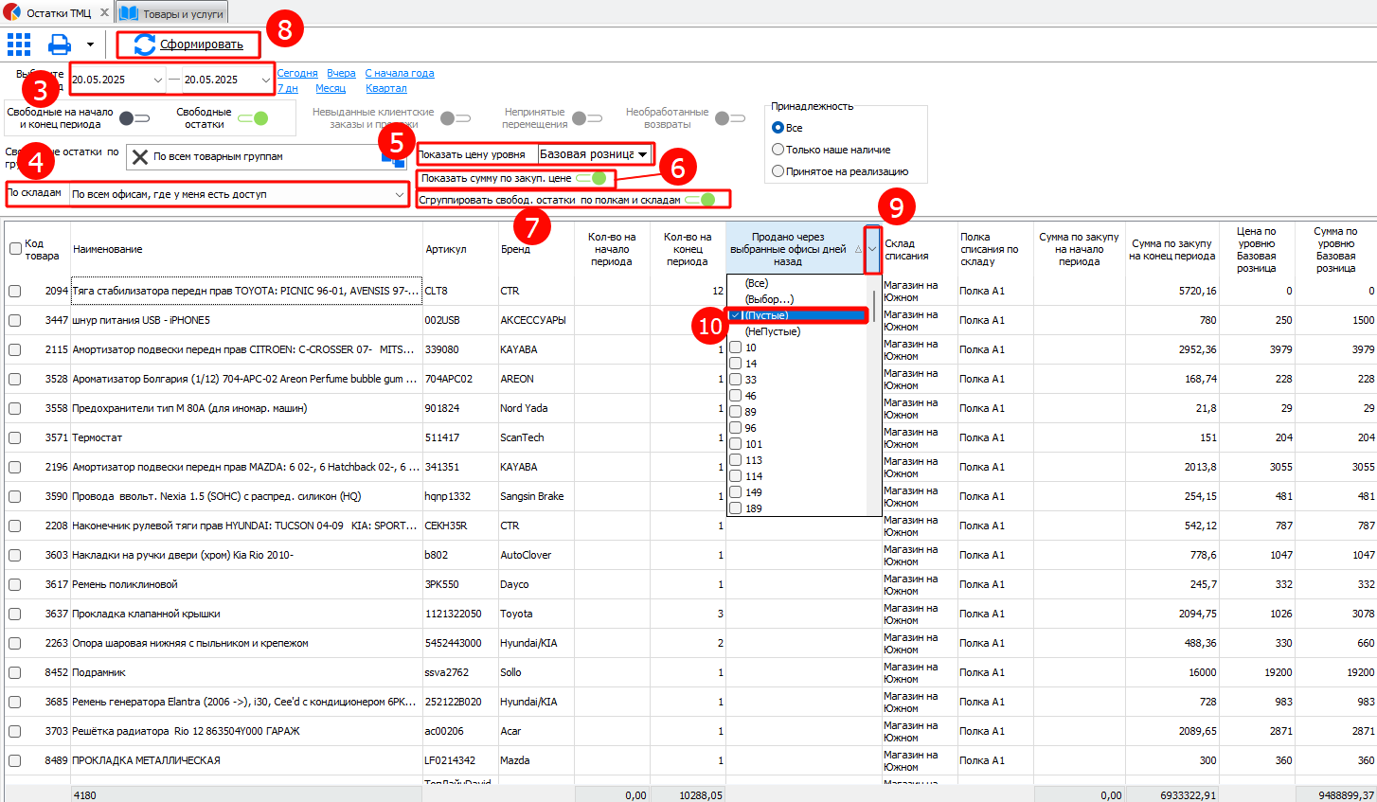This screenshot has width=1377, height=802.
Task: Select Принятое на реализацию radio button
Action: [778, 171]
